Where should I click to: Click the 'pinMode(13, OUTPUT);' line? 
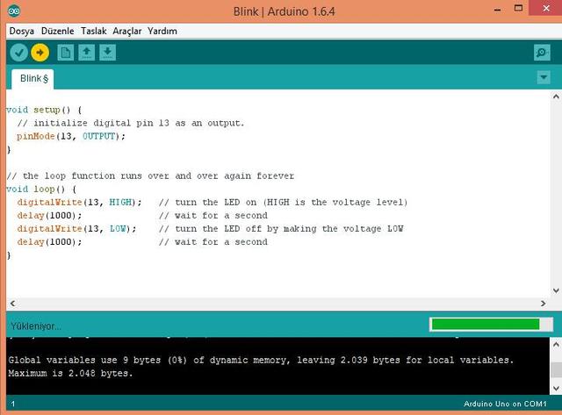click(x=71, y=136)
